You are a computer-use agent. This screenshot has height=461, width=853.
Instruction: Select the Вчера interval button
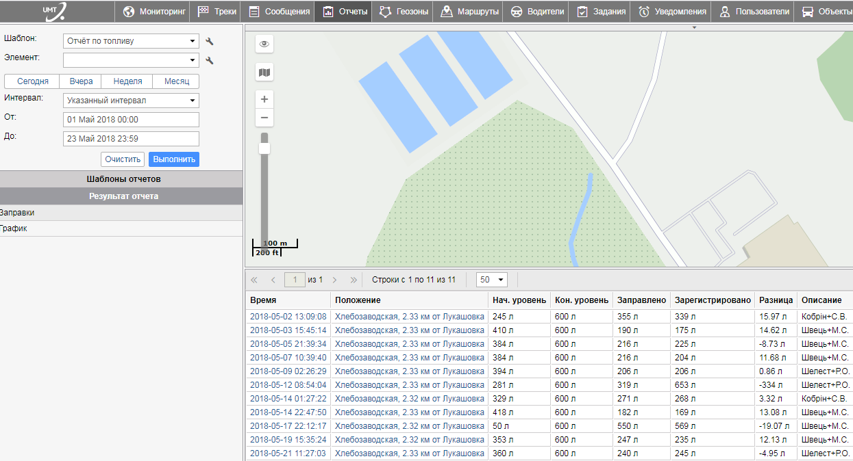pos(81,81)
